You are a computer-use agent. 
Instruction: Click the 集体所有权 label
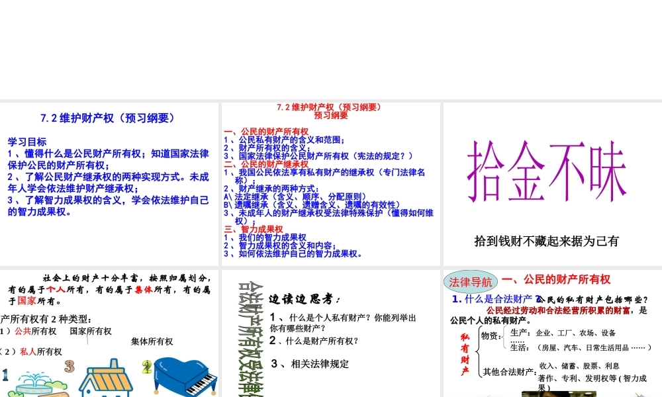pos(152,341)
